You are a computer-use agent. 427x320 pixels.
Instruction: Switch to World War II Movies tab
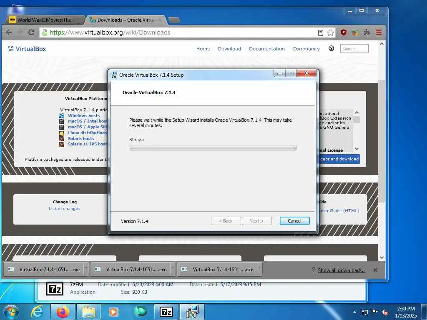pos(45,20)
